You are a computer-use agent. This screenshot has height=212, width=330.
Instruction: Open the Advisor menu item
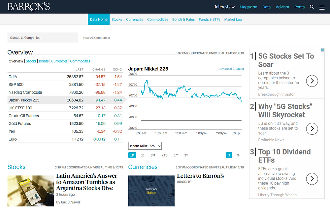point(282,7)
